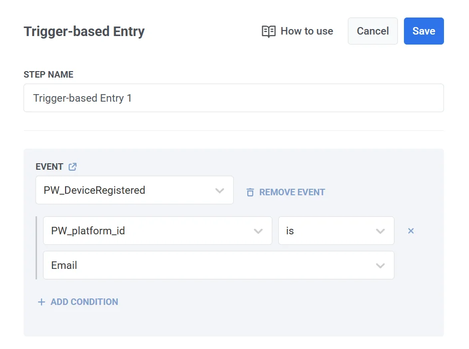Screen dimensions: 469x349
Task: Save the trigger-based entry step
Action: coord(423,31)
